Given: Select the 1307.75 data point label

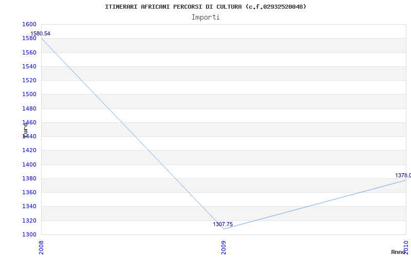Looking at the screenshot, I should (x=223, y=224).
